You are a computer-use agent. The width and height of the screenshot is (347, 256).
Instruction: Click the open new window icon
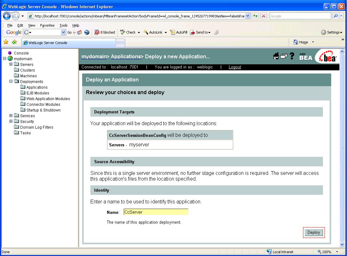(x=284, y=56)
